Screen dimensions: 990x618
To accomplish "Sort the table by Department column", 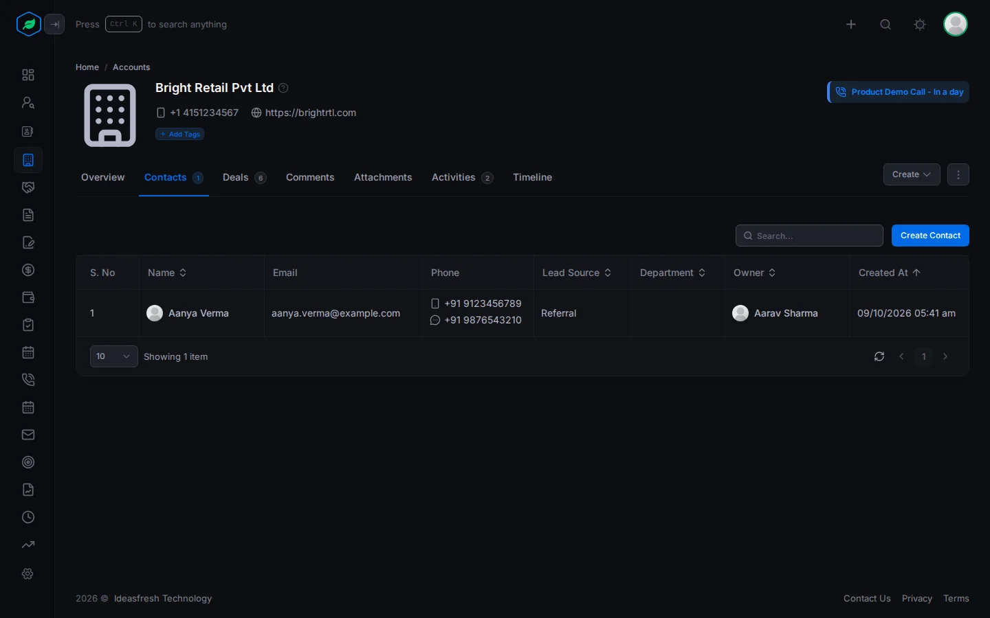I will coord(672,273).
